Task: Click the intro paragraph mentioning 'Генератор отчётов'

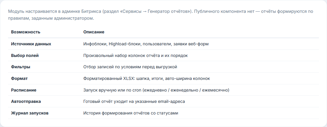Action: (x=161, y=15)
